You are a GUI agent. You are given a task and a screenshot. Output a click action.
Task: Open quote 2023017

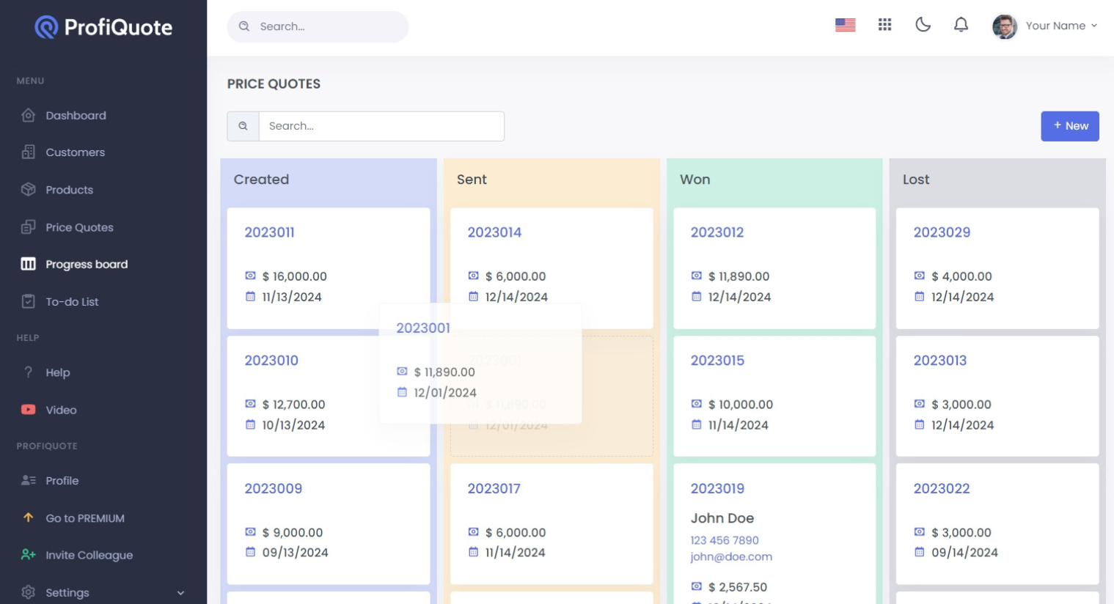click(494, 488)
